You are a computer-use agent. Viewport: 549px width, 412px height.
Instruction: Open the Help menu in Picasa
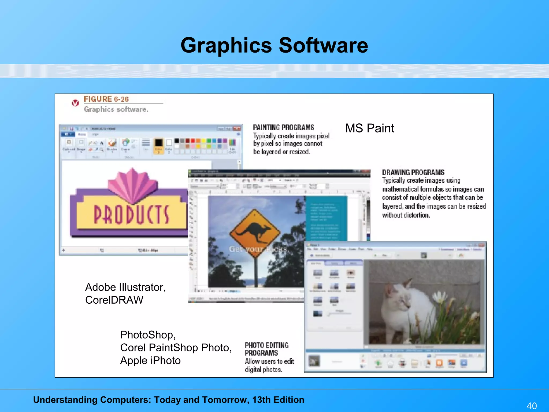(x=370, y=249)
